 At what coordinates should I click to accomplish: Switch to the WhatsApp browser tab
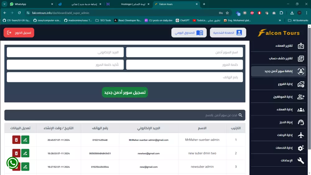[32, 4]
